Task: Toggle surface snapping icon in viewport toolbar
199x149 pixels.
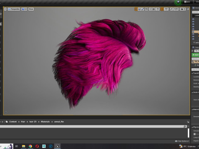Action: click(150, 9)
